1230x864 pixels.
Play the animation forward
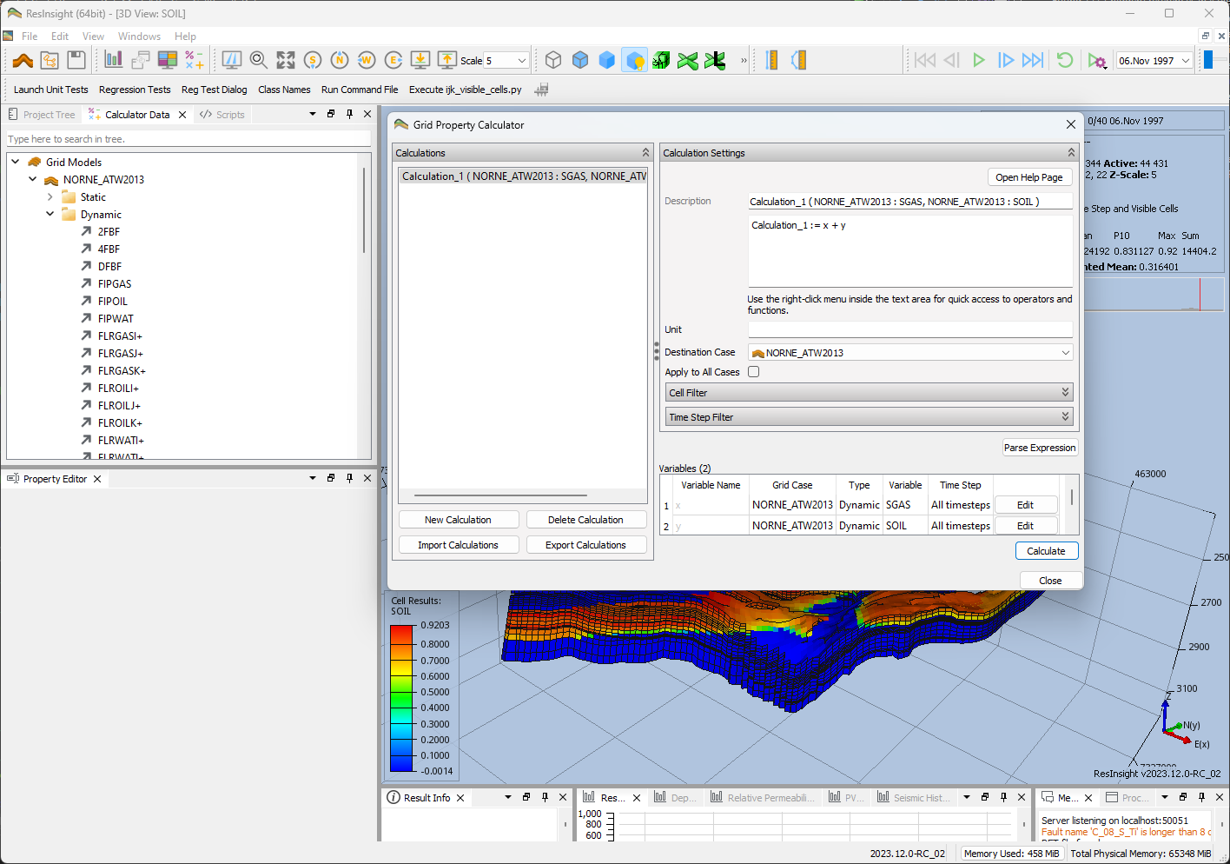tap(979, 60)
